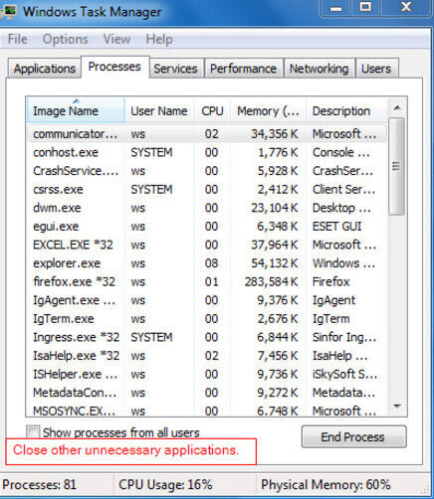Screen dimensions: 434x499
Task: Click the process list scrollbar thumb
Action: point(396,166)
